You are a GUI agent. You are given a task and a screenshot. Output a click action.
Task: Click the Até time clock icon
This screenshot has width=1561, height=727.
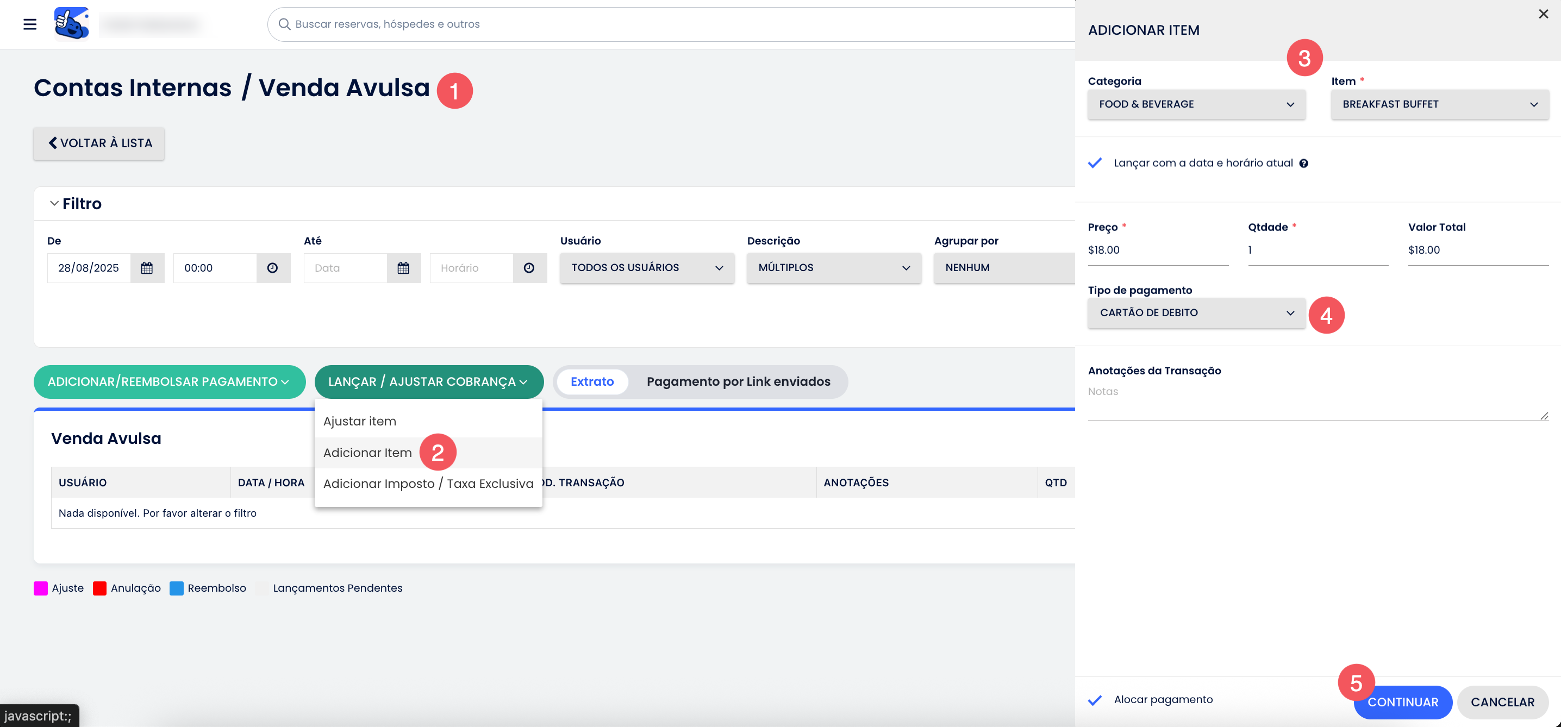click(529, 268)
